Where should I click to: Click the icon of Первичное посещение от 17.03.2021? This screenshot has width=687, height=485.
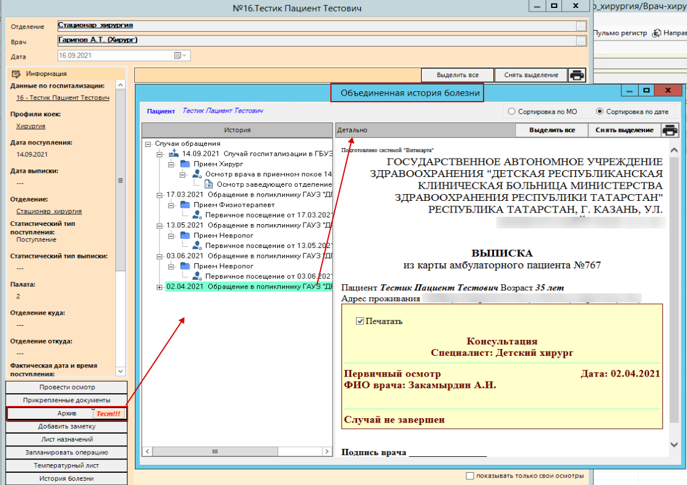tap(197, 215)
